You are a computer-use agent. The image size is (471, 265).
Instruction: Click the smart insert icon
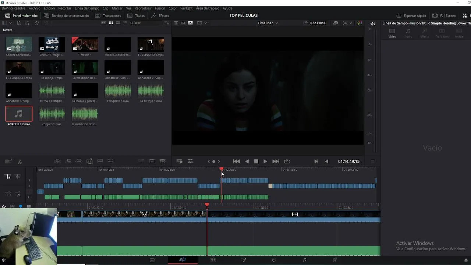pos(57,161)
